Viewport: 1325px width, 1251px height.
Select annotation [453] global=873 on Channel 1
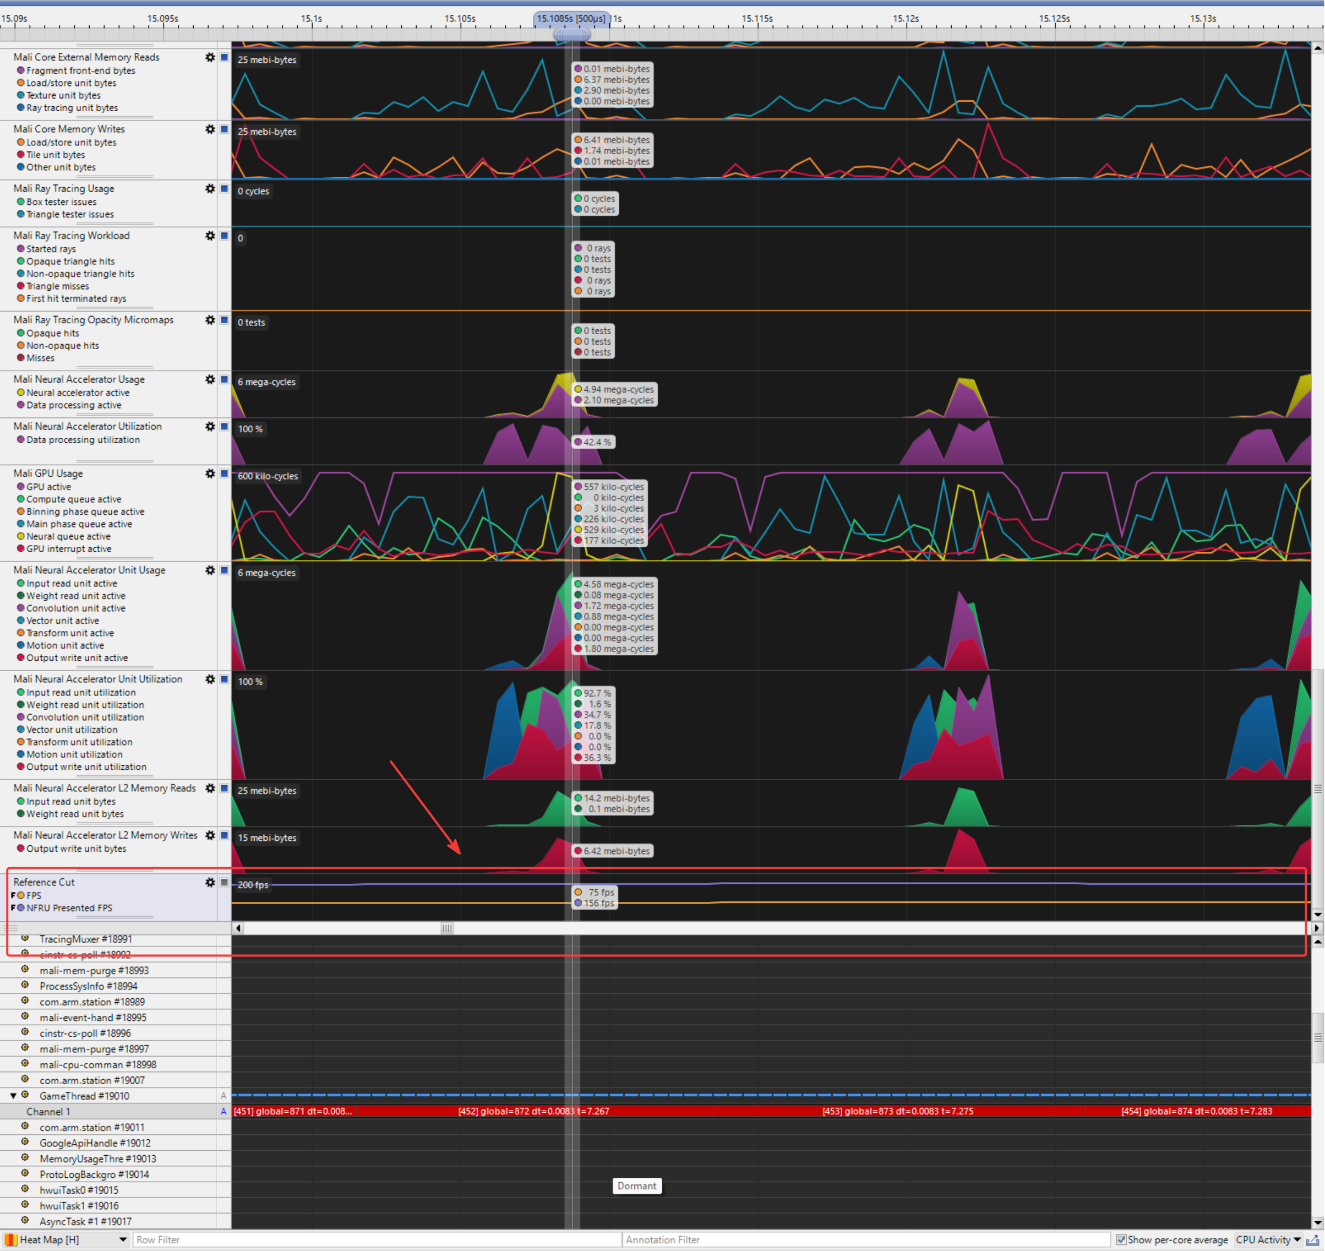click(x=898, y=1111)
